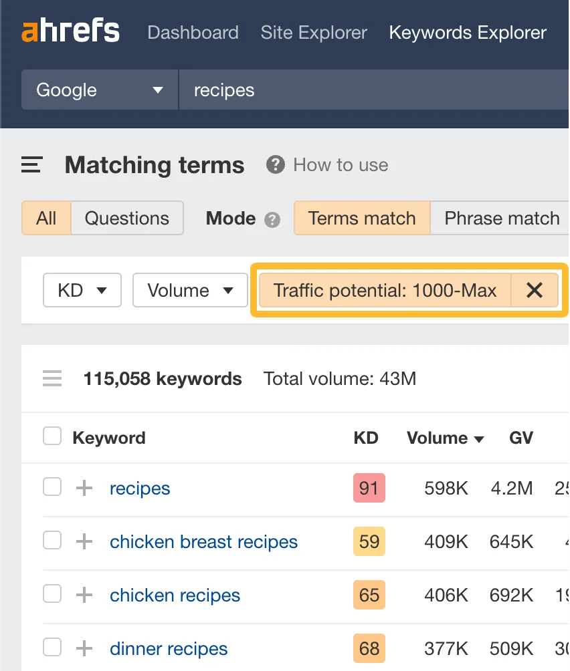Select the All tab
The height and width of the screenshot is (671, 570).
click(46, 219)
